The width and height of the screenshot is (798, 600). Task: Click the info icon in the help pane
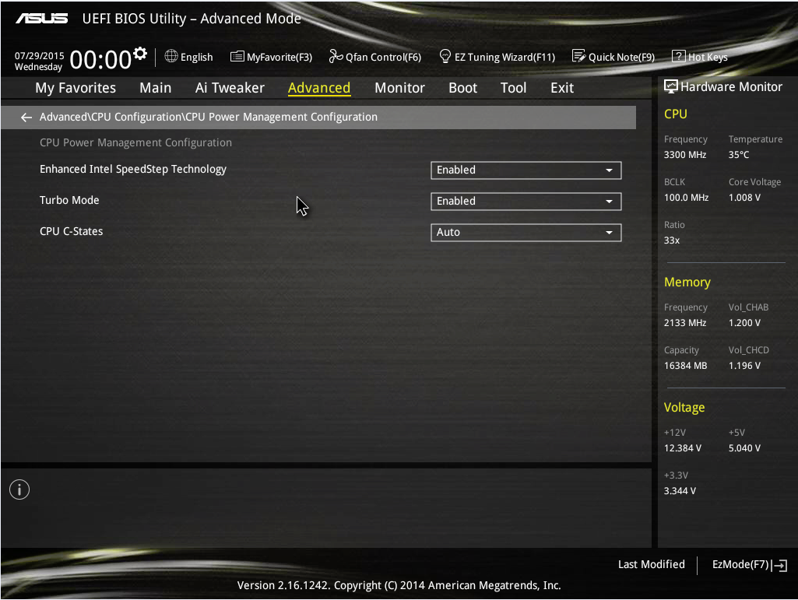[x=19, y=489]
